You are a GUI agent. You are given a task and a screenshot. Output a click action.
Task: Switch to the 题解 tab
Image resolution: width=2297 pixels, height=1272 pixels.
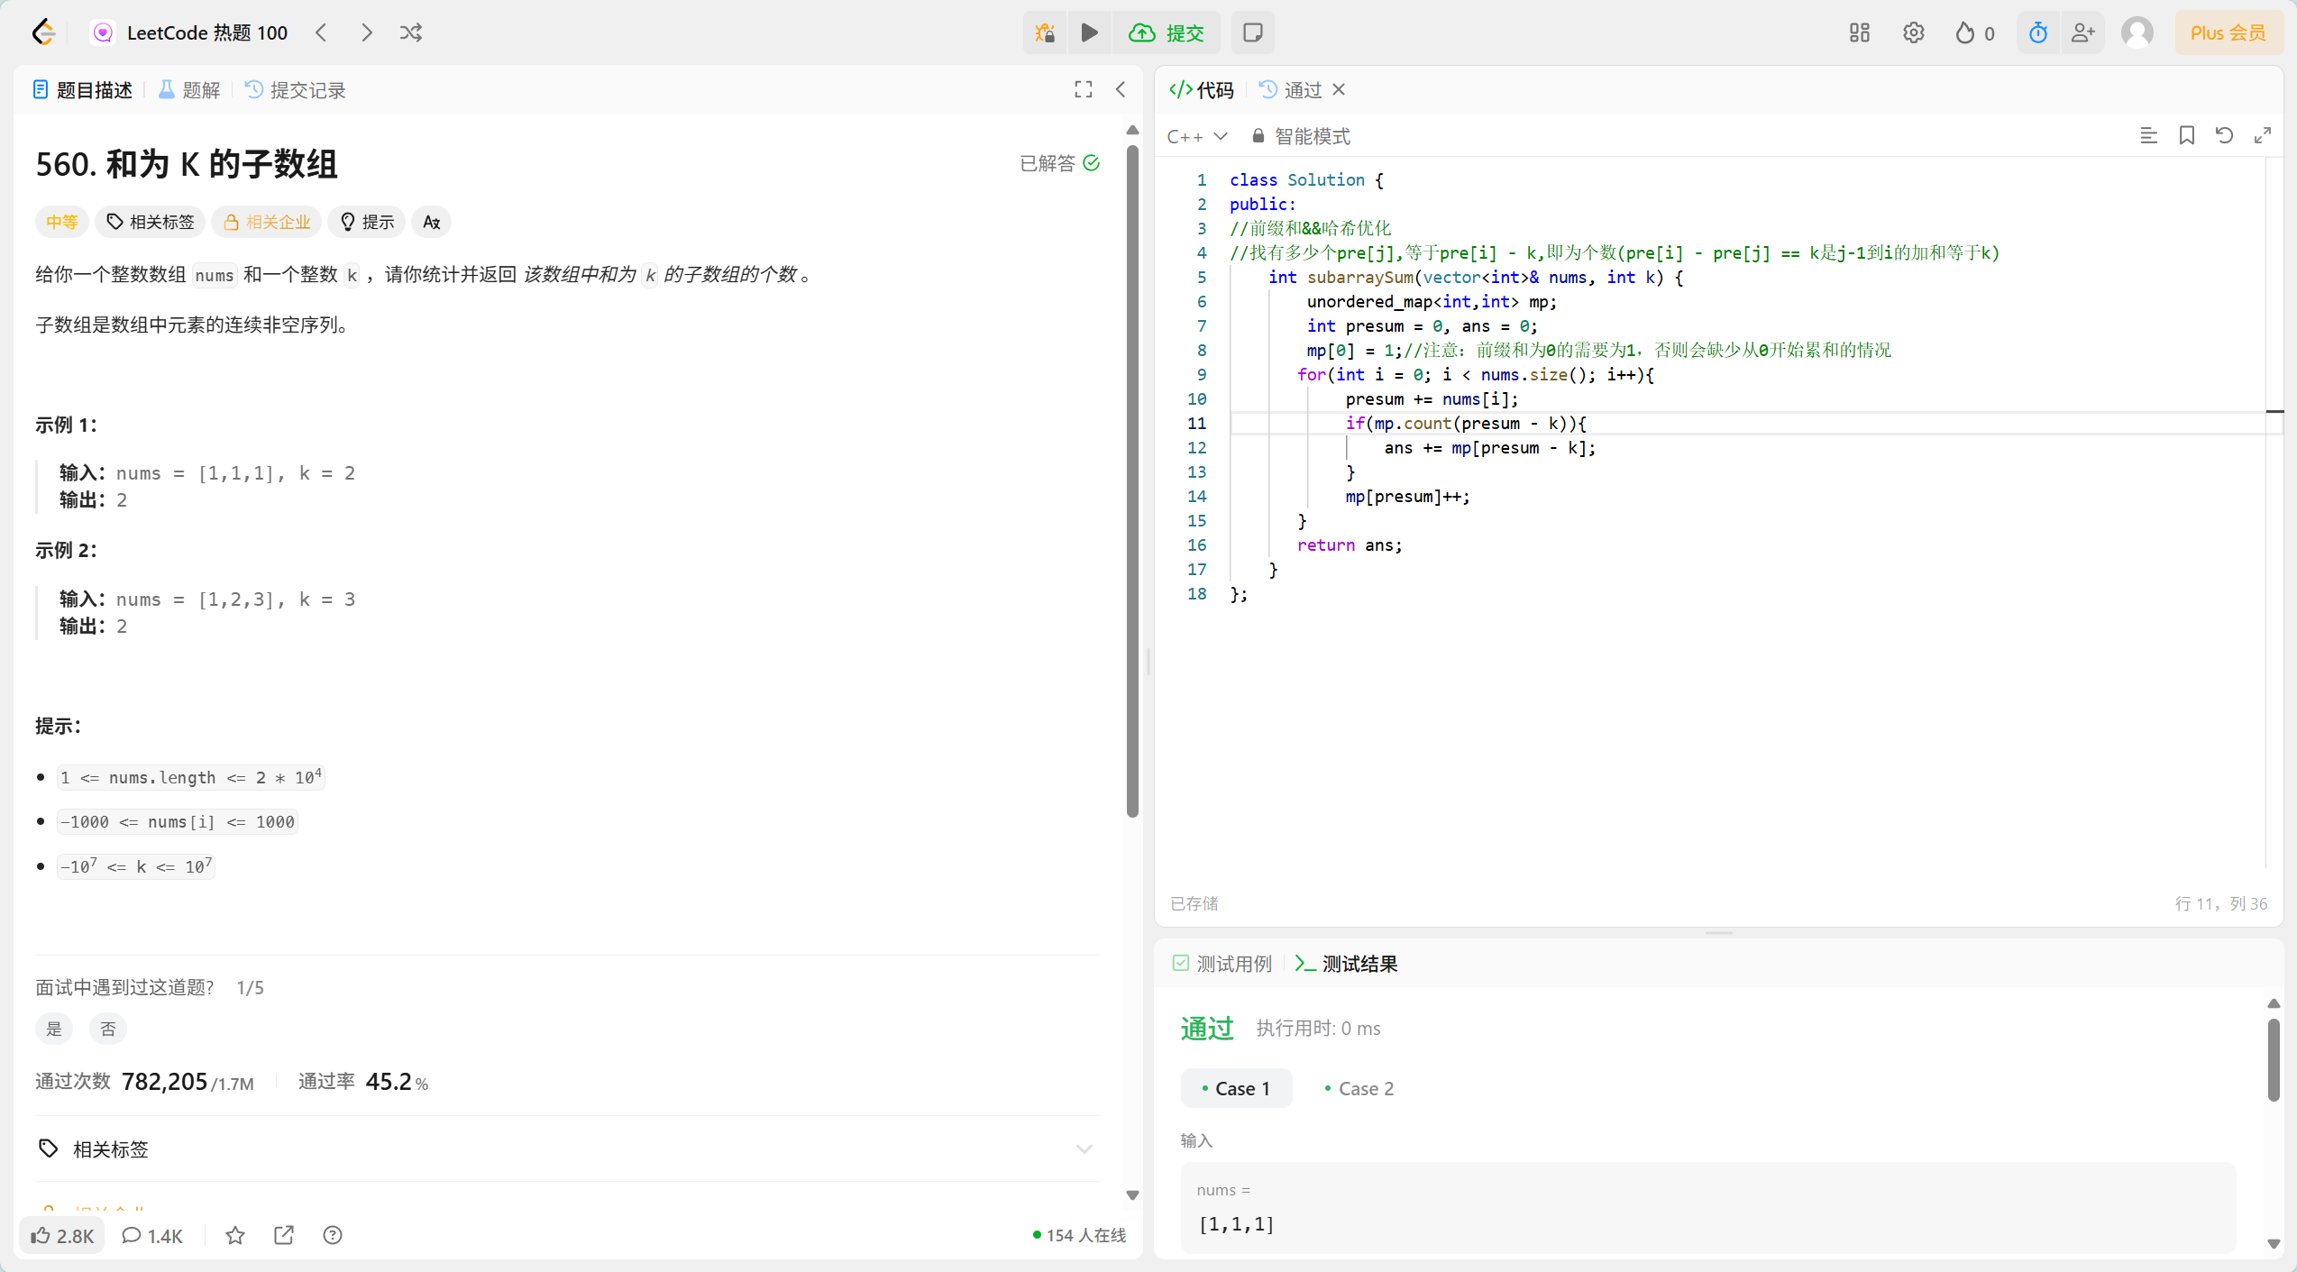click(x=190, y=90)
